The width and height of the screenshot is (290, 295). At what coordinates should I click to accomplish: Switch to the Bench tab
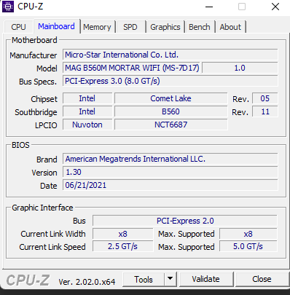tap(200, 27)
